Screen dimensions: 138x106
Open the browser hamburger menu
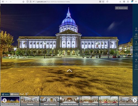pyautogui.click(x=136, y=2)
